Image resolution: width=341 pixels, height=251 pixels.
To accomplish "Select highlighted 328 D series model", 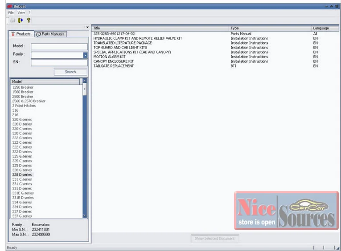I will (x=22, y=174).
